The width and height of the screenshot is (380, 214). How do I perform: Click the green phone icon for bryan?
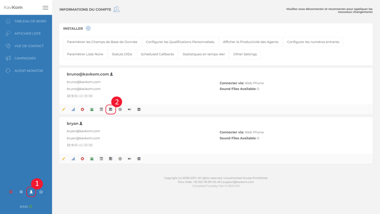pyautogui.click(x=92, y=159)
